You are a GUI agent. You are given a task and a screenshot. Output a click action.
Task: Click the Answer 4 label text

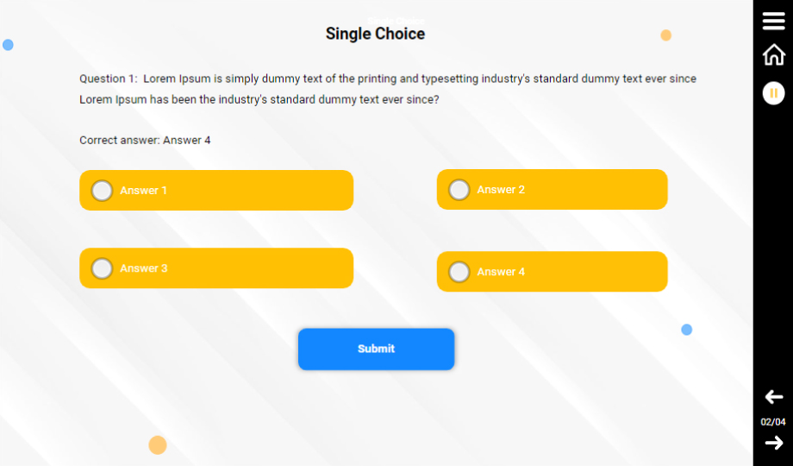tap(501, 272)
